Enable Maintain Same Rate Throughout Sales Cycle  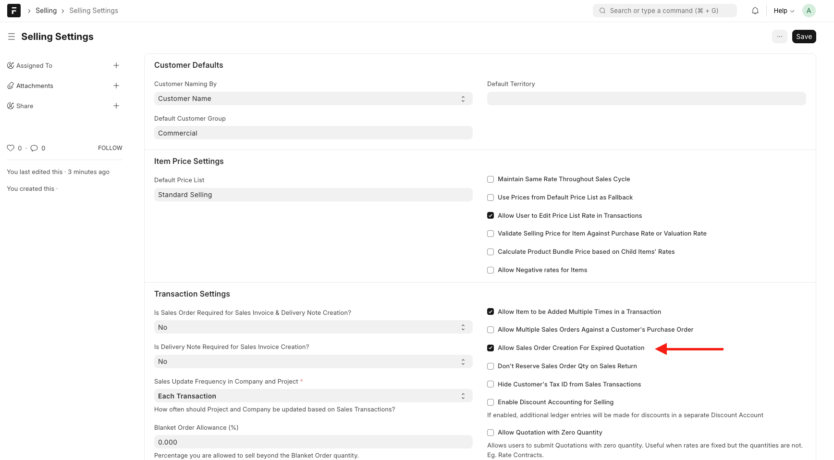[x=491, y=179]
